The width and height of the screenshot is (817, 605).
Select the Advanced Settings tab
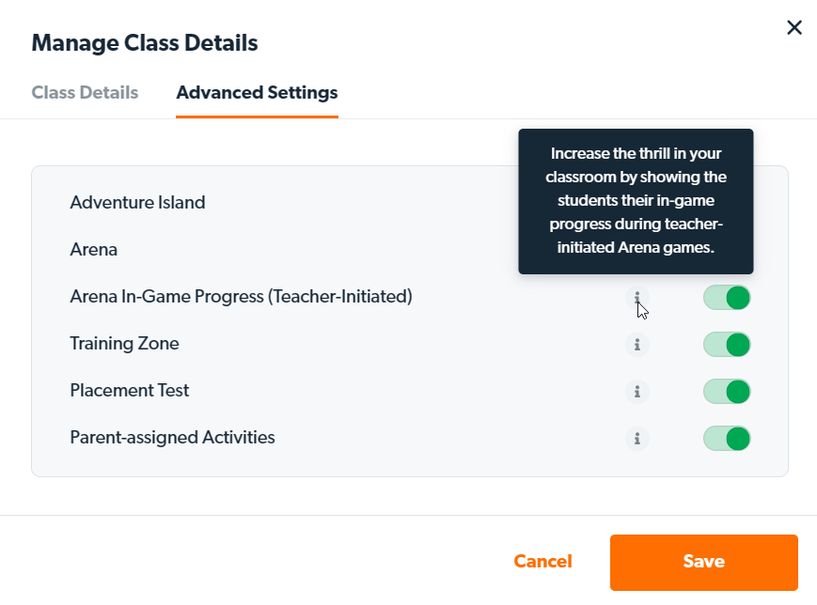coord(257,93)
